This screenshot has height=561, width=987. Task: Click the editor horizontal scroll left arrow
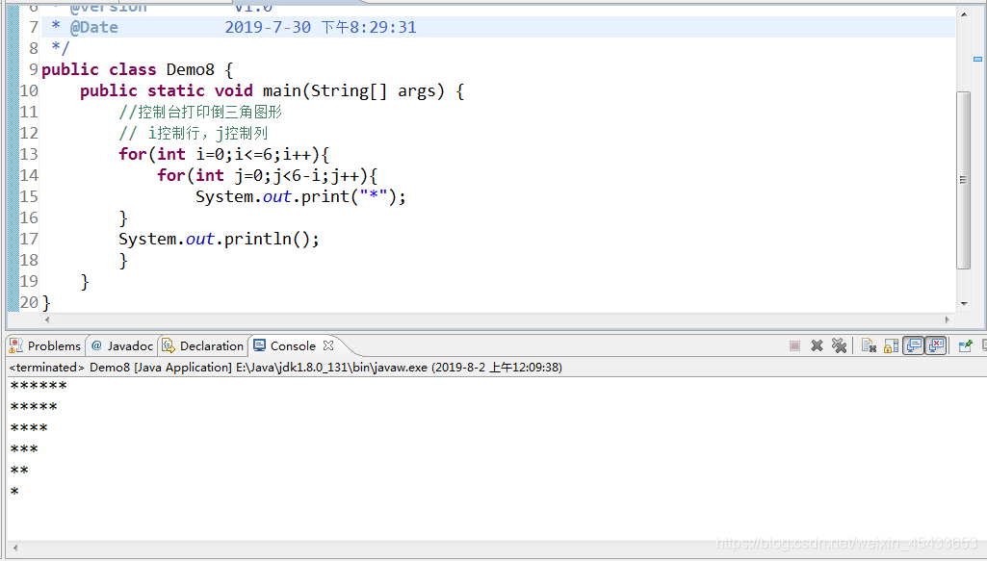(47, 320)
